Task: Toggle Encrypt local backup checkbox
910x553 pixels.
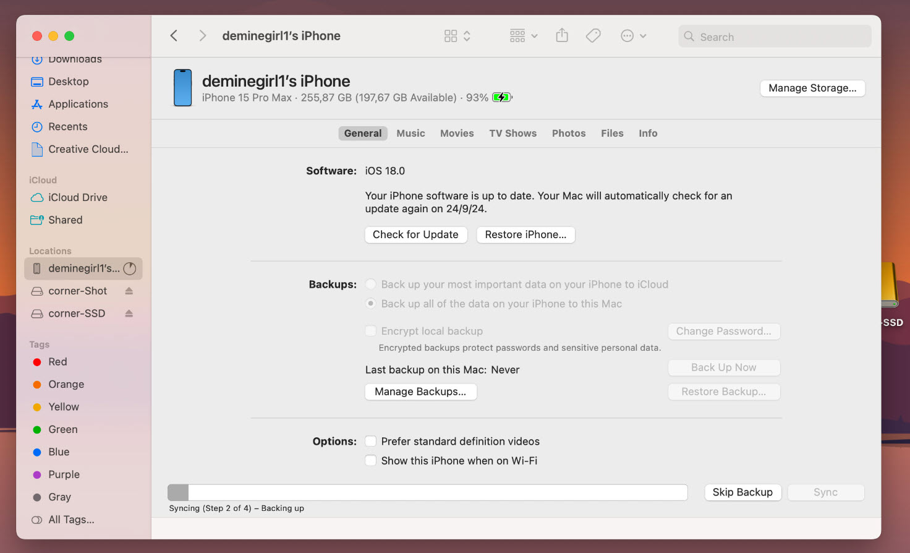Action: [370, 330]
